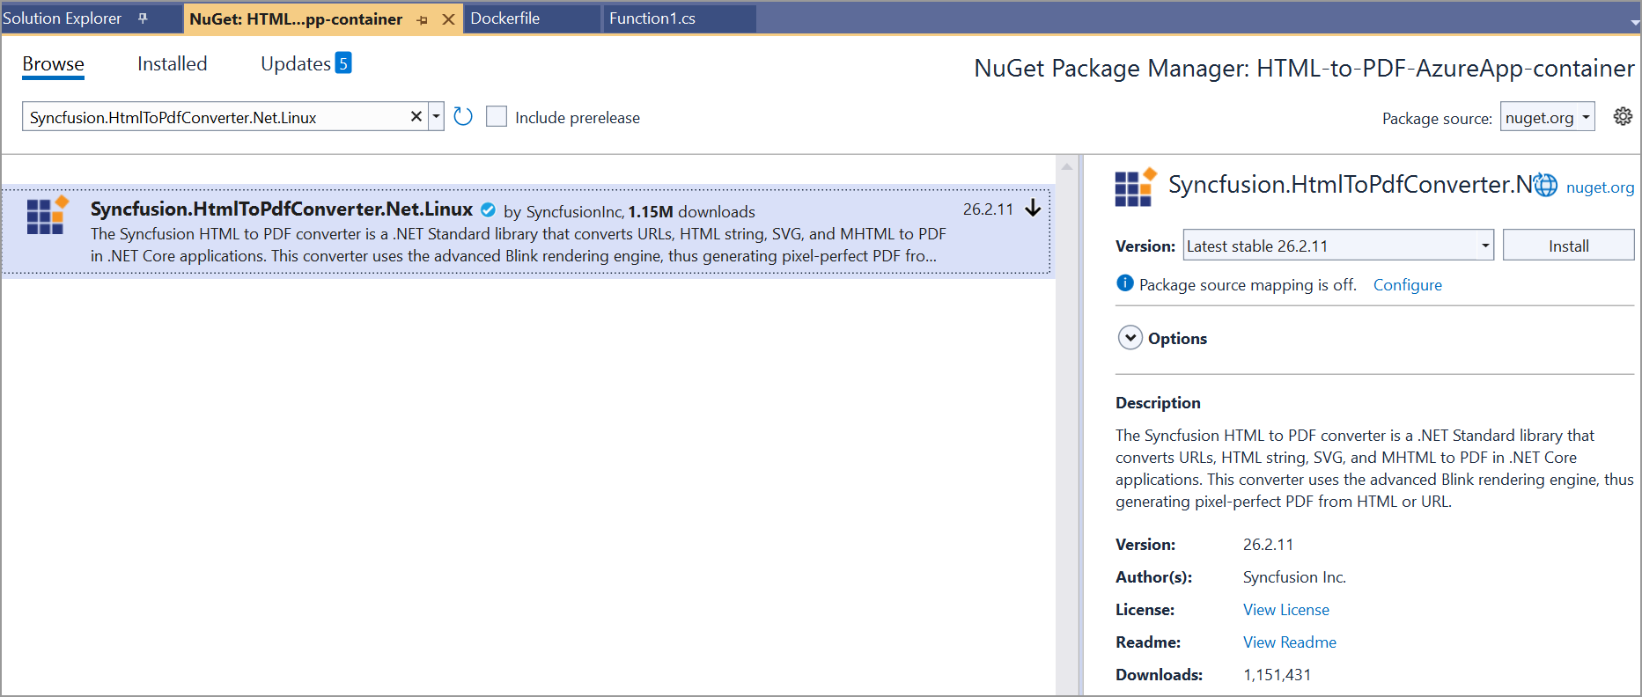Click the pin icon on NuGet tab
This screenshot has height=697, width=1642.
coord(423,19)
